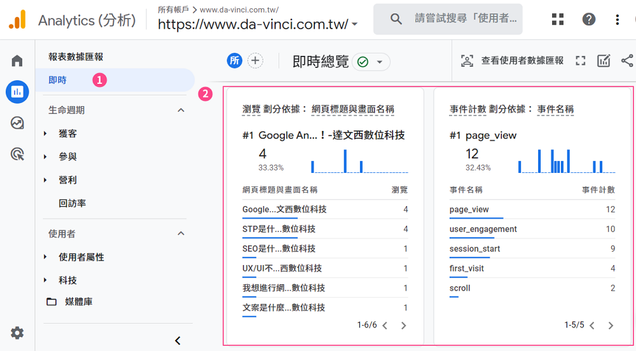The width and height of the screenshot is (636, 351).
Task: Collapse the sidebar with the left chevron
Action: pos(177,340)
